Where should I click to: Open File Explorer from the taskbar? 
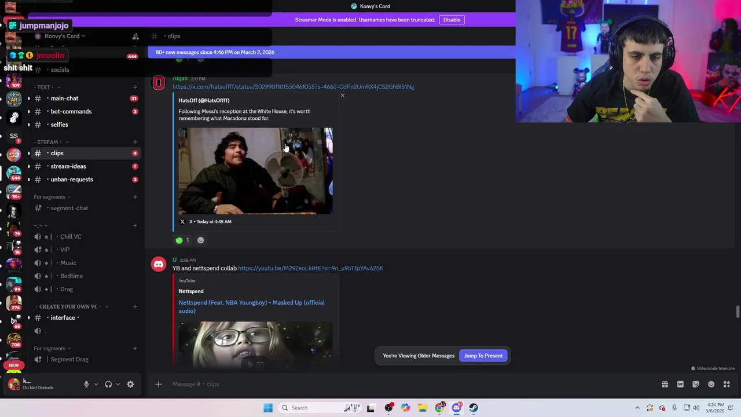click(423, 408)
